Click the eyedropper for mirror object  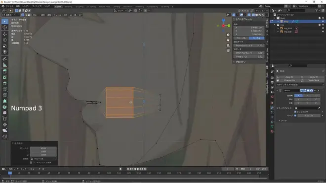click(x=319, y=108)
